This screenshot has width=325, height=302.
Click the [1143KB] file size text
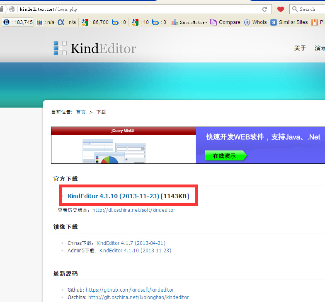175,196
